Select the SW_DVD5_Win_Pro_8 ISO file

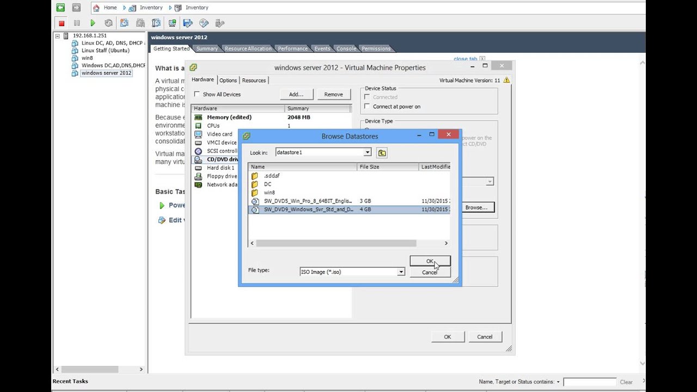pos(308,201)
